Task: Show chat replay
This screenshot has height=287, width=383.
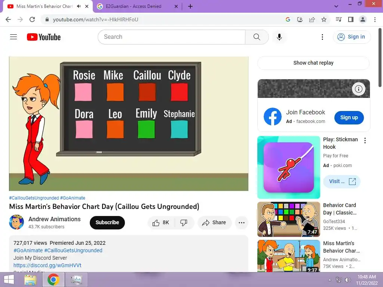Action: pyautogui.click(x=313, y=63)
